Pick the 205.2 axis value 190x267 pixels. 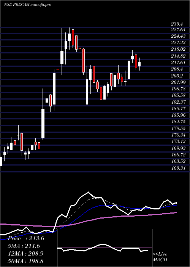click(178, 76)
